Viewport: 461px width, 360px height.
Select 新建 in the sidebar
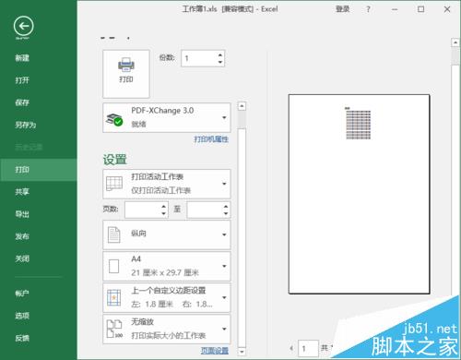coord(22,58)
